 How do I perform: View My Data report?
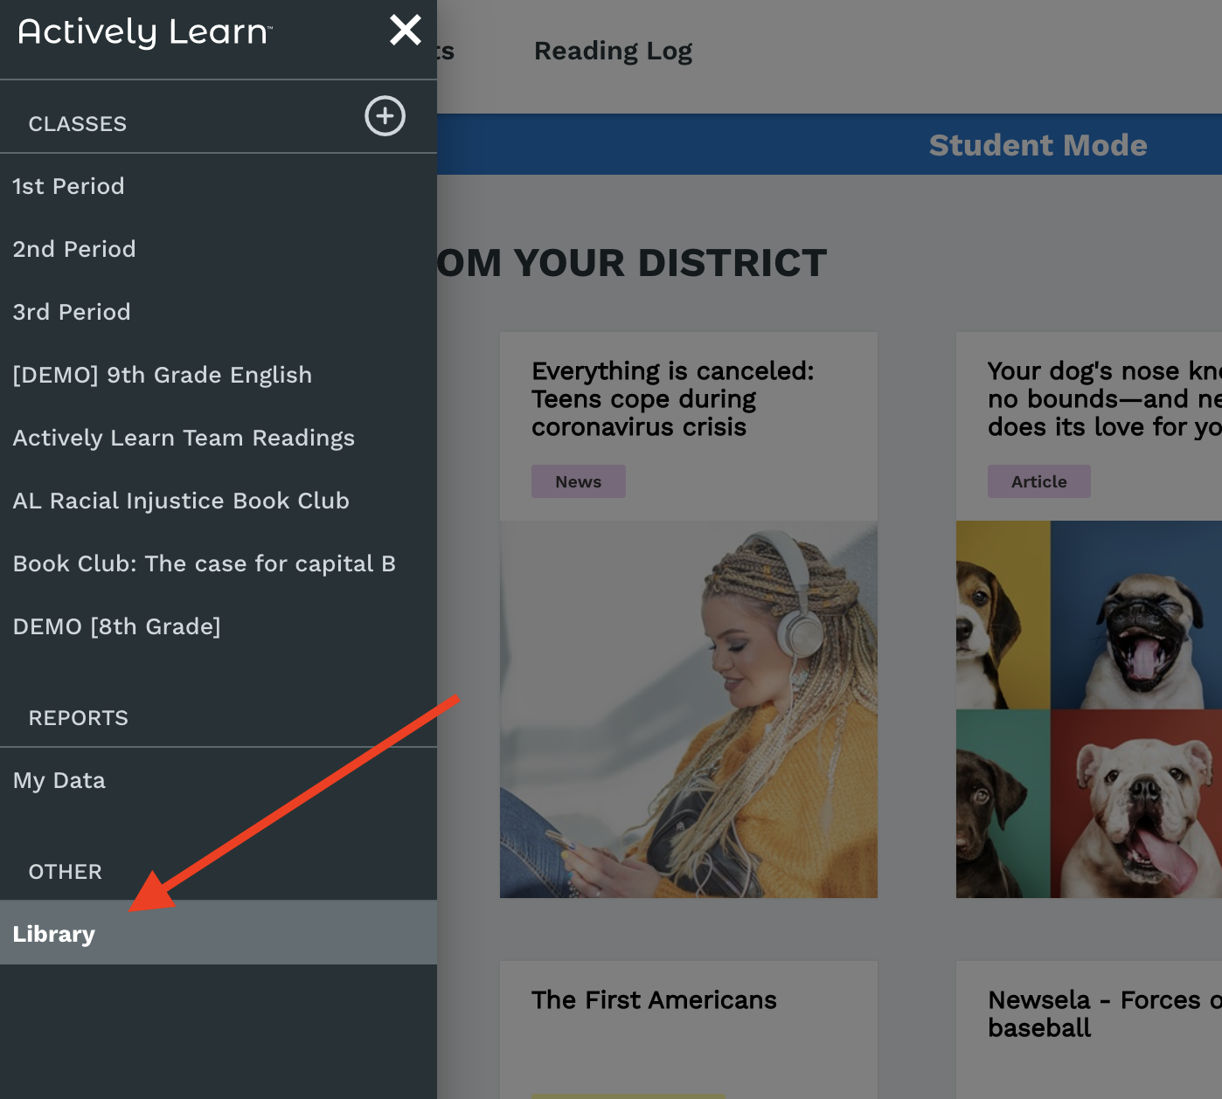[59, 779]
